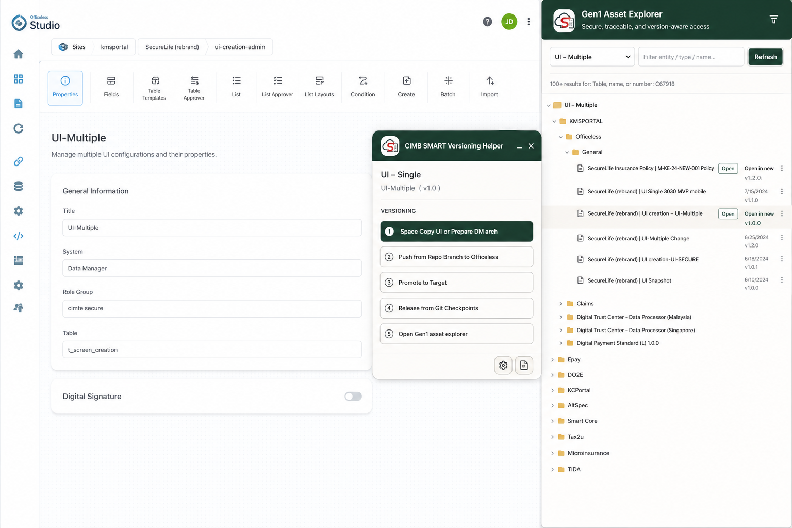Collapse the Officeless folder
This screenshot has width=792, height=528.
click(x=560, y=137)
